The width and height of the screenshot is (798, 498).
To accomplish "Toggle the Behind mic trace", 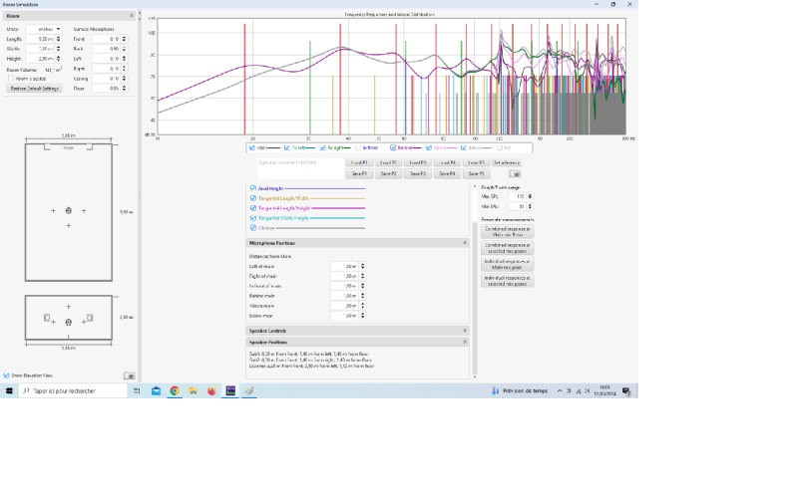I will click(393, 147).
